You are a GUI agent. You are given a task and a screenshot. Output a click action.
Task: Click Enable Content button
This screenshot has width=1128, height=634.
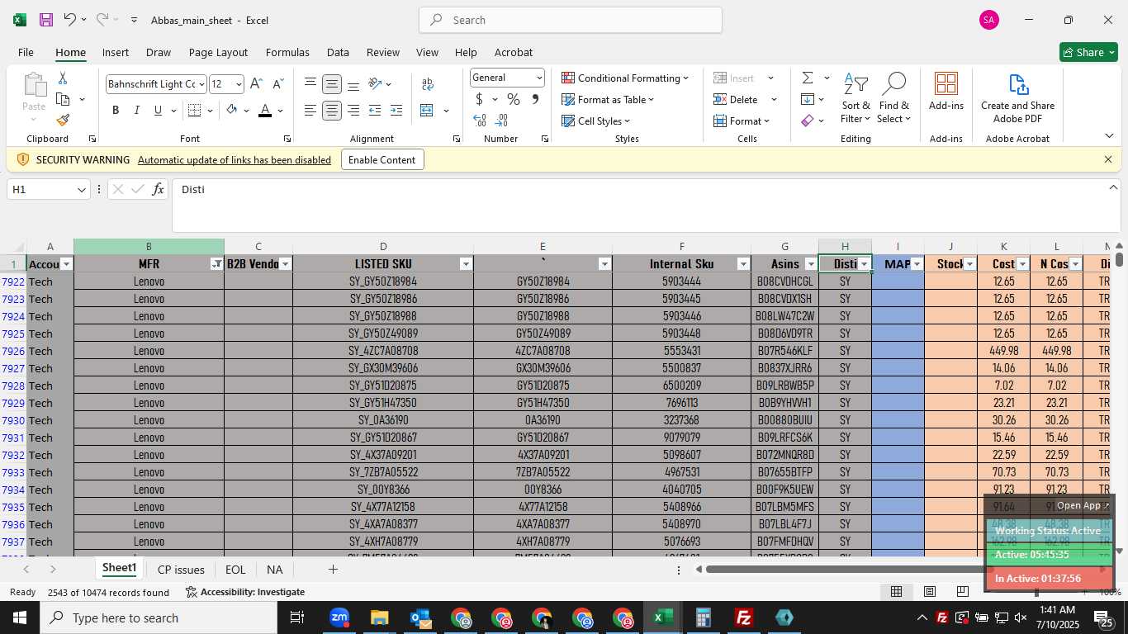382,159
